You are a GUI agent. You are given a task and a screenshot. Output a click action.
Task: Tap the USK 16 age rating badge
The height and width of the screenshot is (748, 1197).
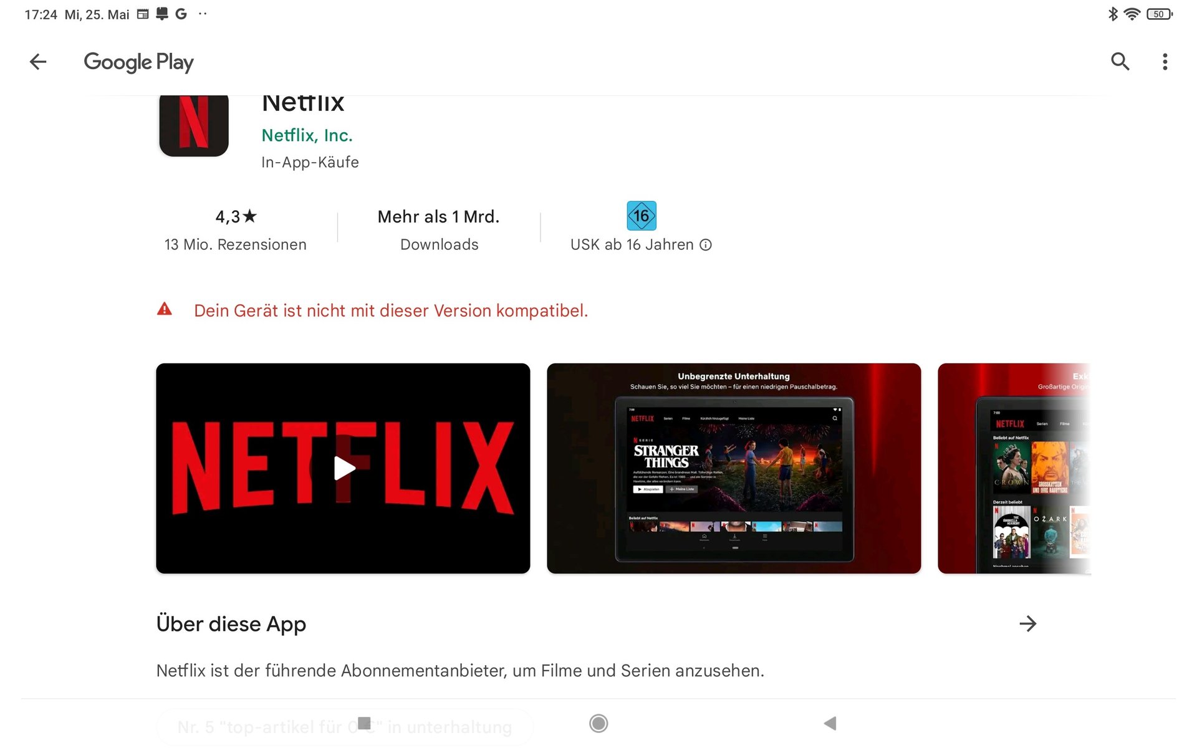pos(641,216)
